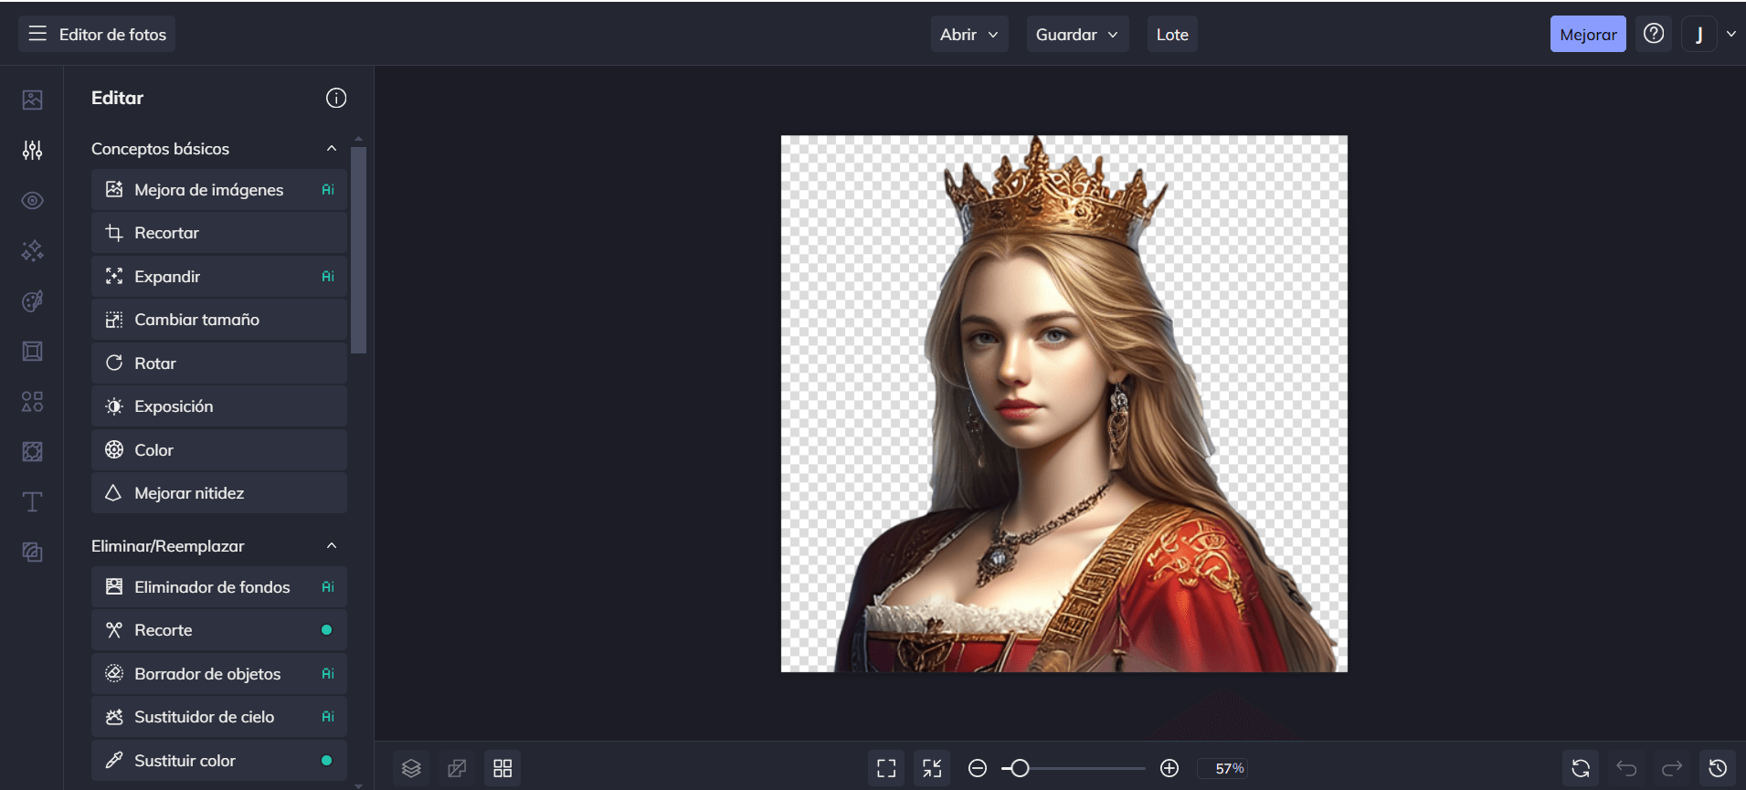Select the Recortar tool
Viewport: 1746px width, 790px height.
click(219, 233)
